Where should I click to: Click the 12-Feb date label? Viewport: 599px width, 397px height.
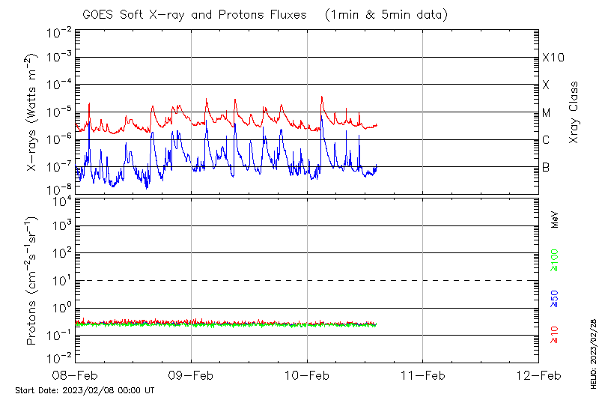click(x=538, y=375)
